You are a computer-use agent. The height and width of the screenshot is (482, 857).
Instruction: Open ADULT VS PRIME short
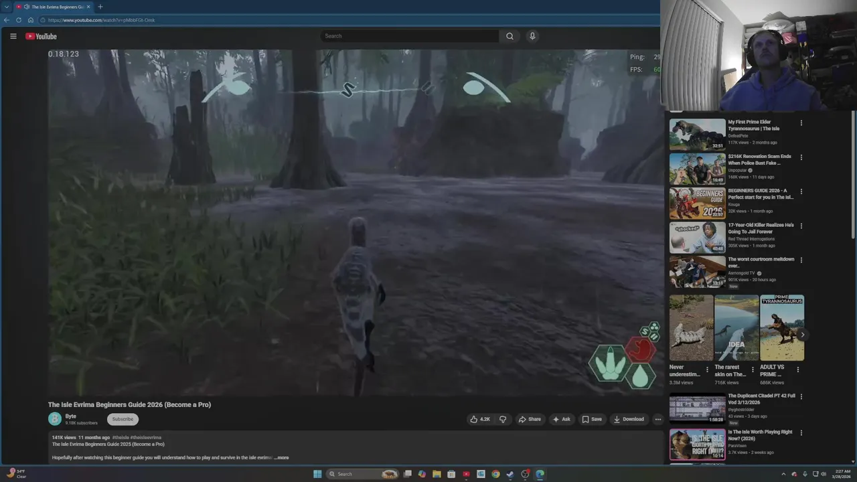[782, 328]
